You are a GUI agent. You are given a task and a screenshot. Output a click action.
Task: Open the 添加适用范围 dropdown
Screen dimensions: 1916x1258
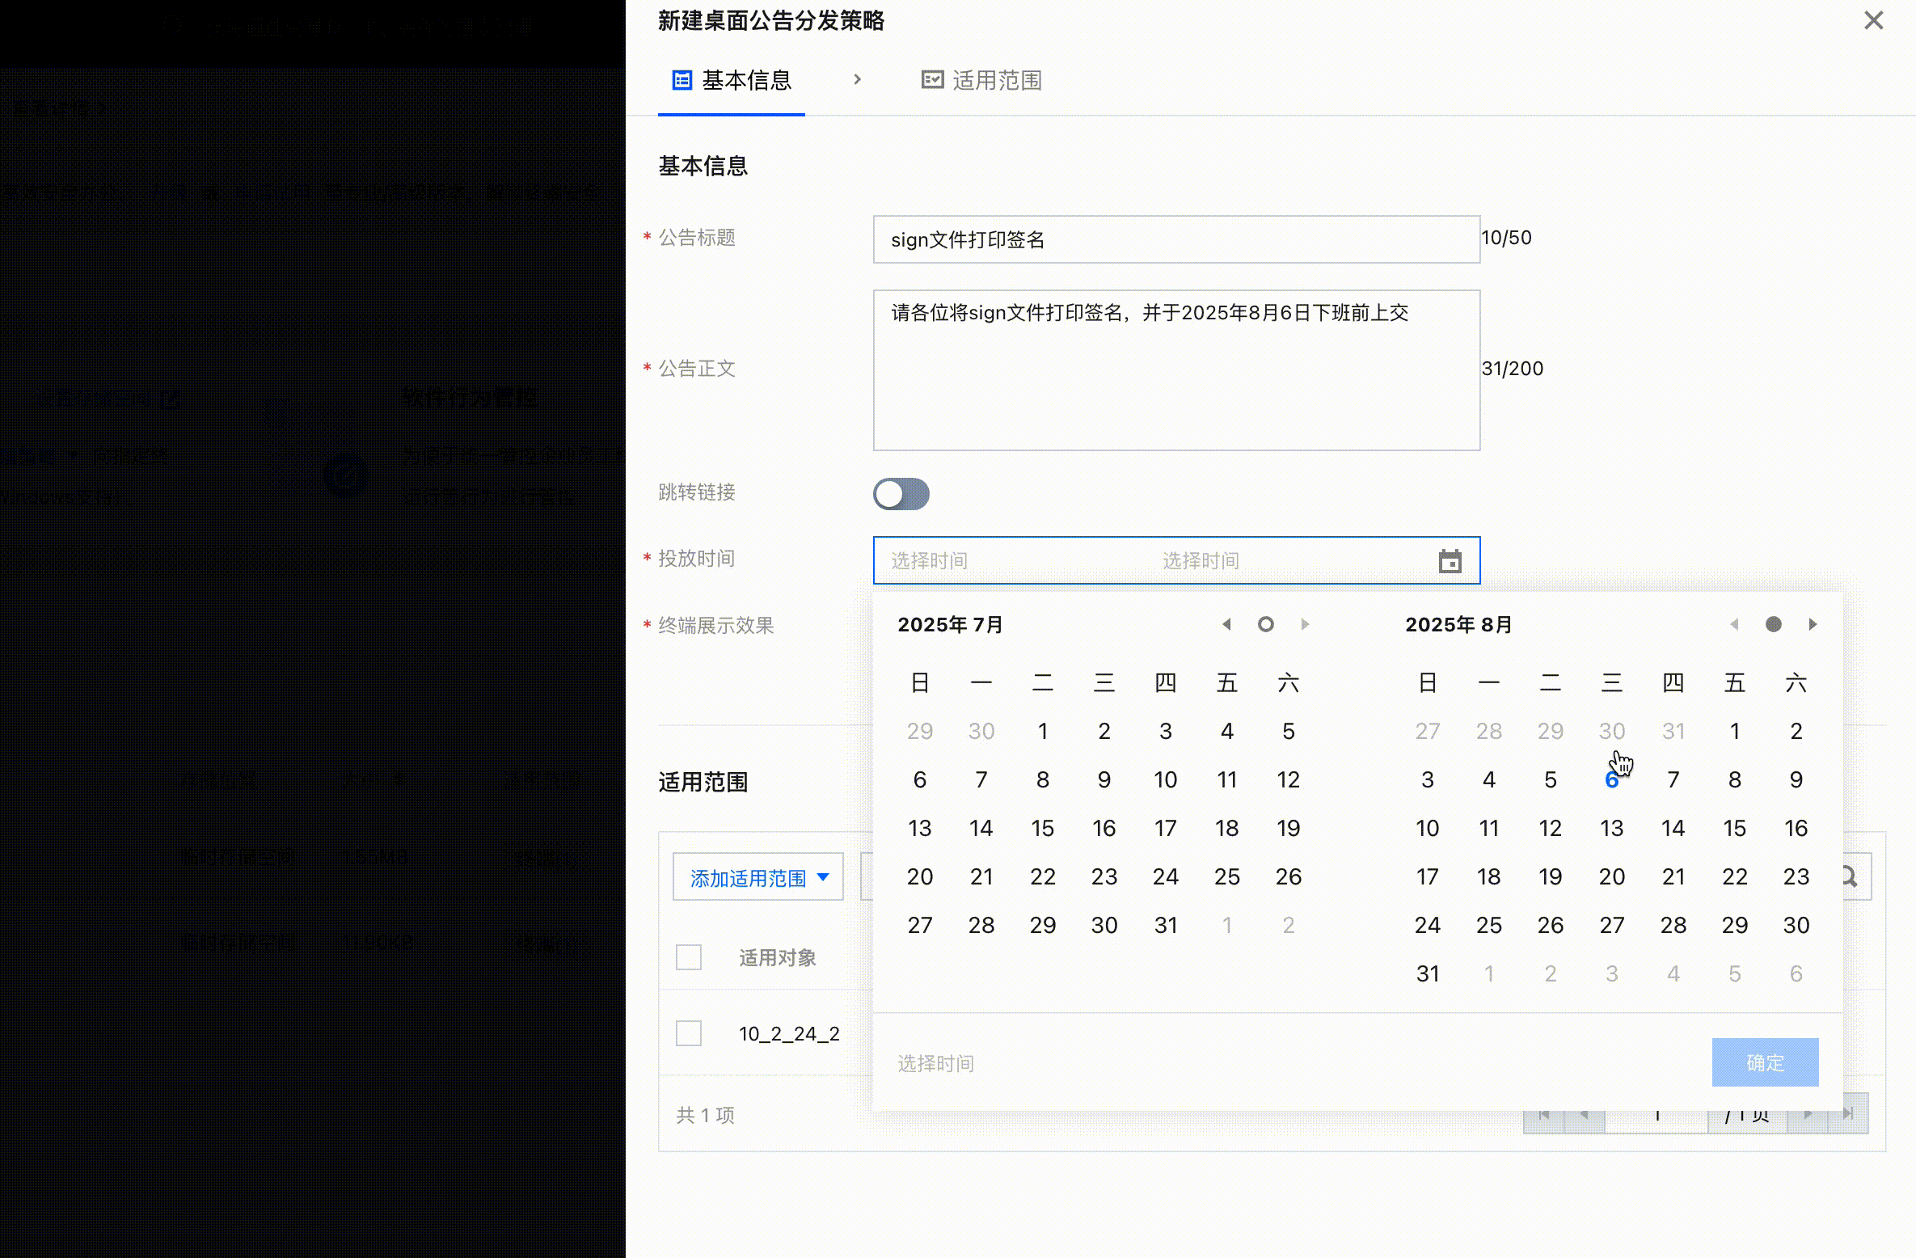758,877
